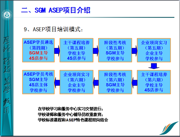Select the line 学校标准课程和ASEP特色课程双向结合

73,120
